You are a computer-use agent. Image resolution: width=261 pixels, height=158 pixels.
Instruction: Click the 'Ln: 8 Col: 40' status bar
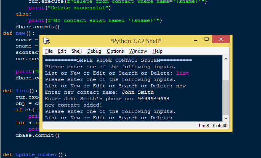coord(213,126)
